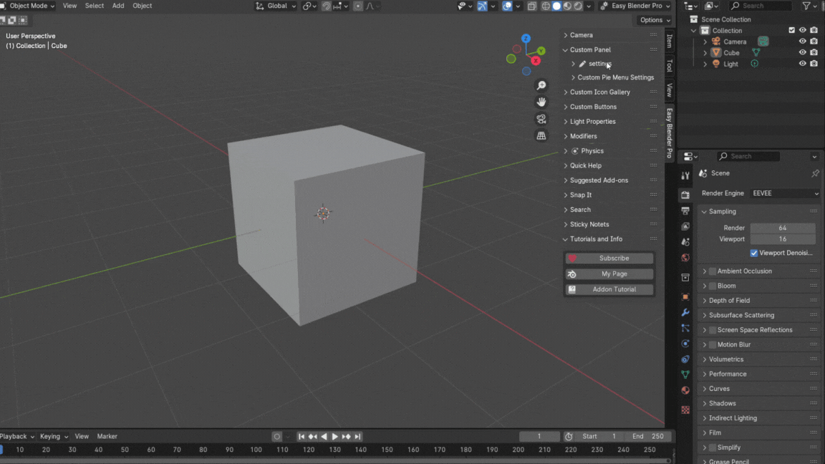Open the Modifiers wrench properties tab

point(685,313)
